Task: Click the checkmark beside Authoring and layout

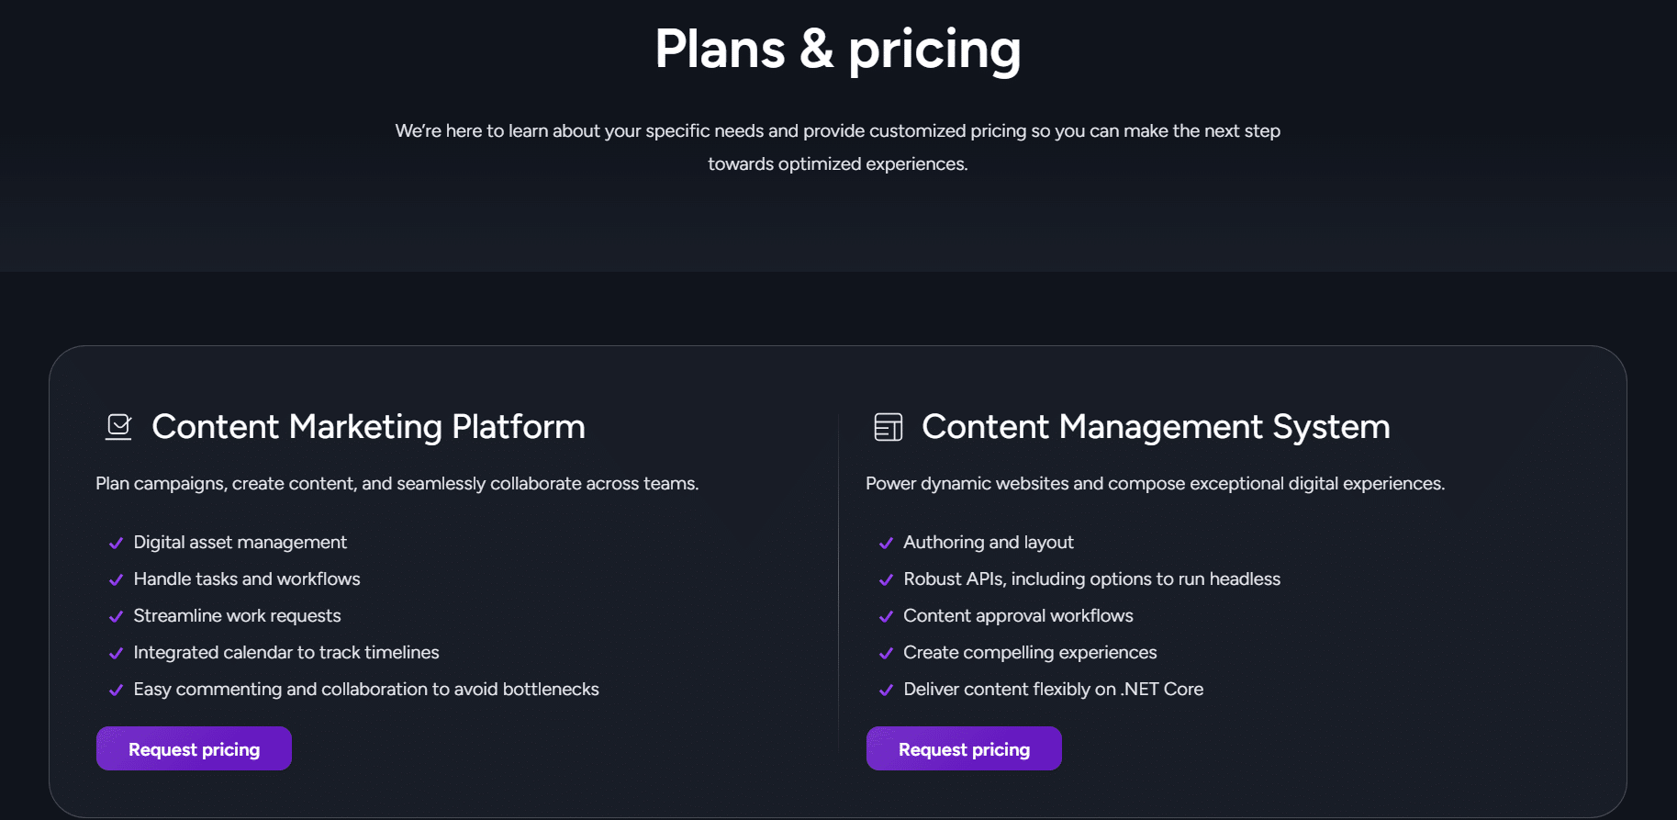Action: pos(885,543)
